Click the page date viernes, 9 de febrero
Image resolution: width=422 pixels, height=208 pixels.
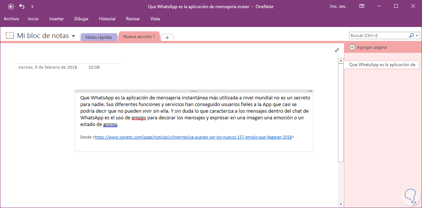pyautogui.click(x=47, y=67)
